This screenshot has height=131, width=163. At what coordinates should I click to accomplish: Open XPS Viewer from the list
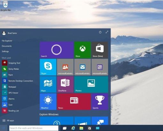click(10, 93)
